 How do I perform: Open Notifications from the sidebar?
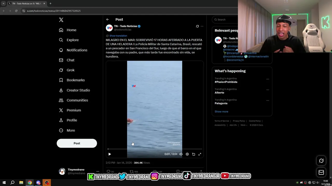[x=73, y=50]
